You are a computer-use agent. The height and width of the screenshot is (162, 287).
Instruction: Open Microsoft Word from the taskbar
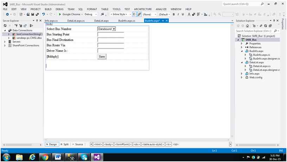[58, 157]
